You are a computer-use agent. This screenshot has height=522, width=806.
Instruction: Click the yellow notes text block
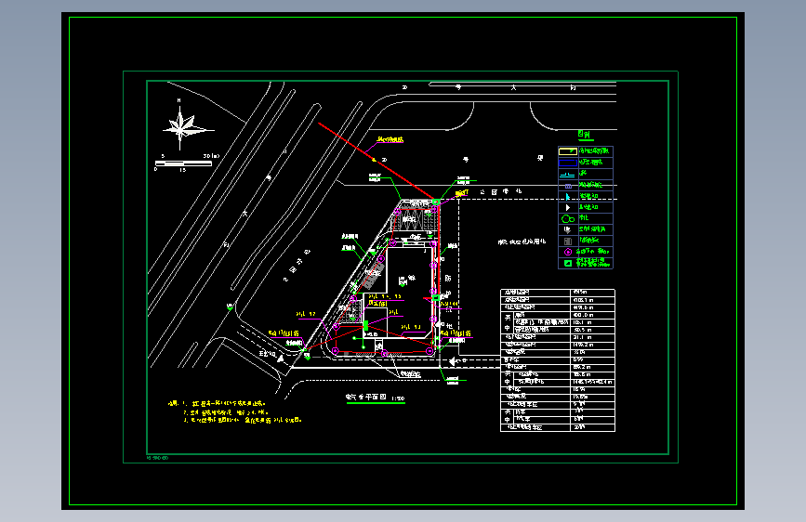point(235,411)
